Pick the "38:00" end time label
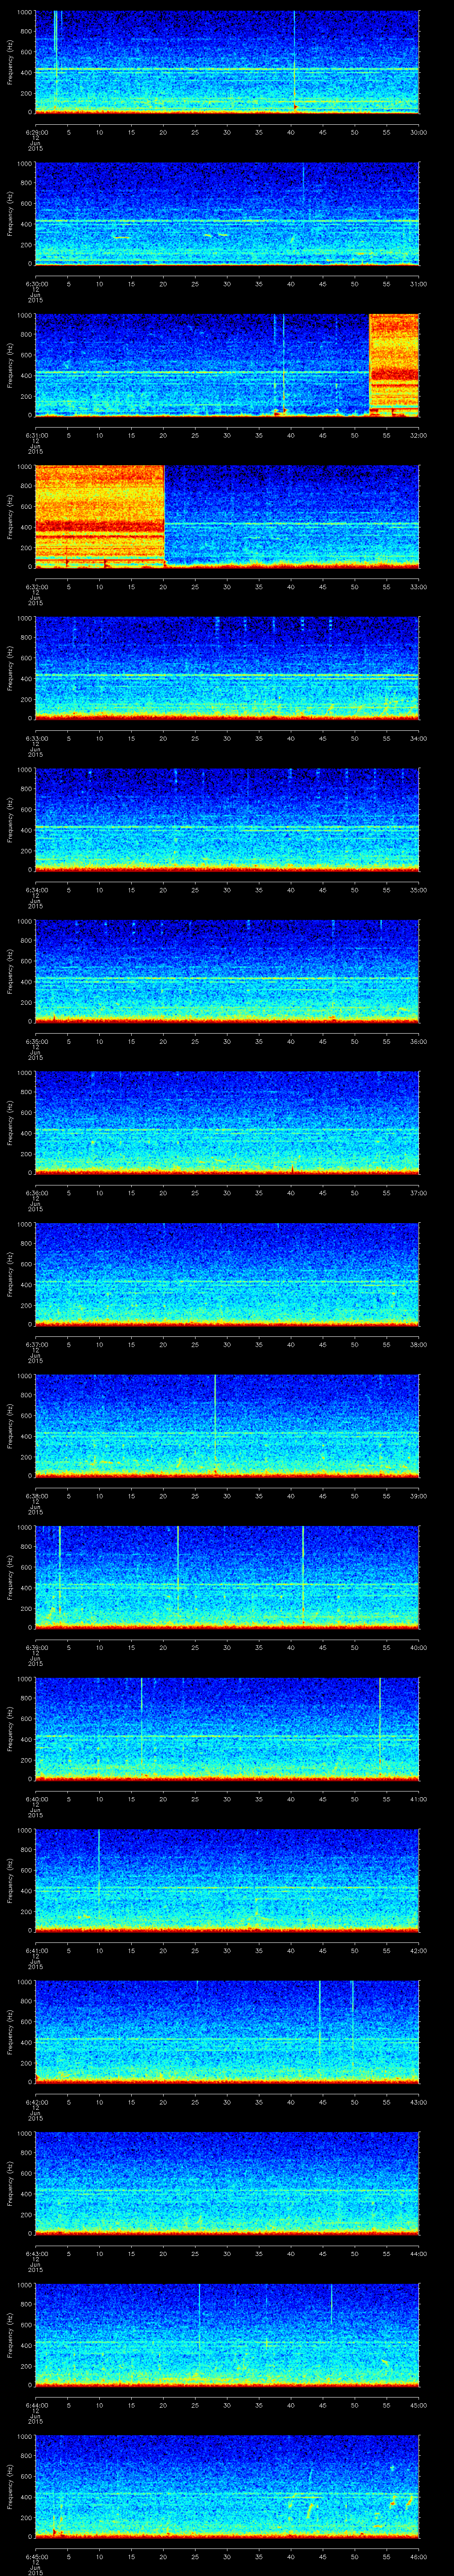The width and height of the screenshot is (454, 2576). [x=419, y=1344]
